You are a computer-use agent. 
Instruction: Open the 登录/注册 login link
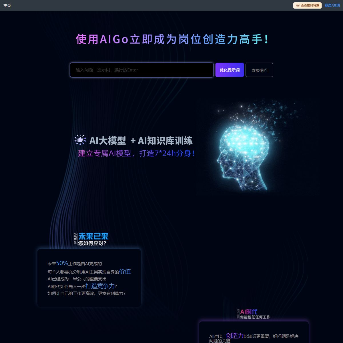332,5
